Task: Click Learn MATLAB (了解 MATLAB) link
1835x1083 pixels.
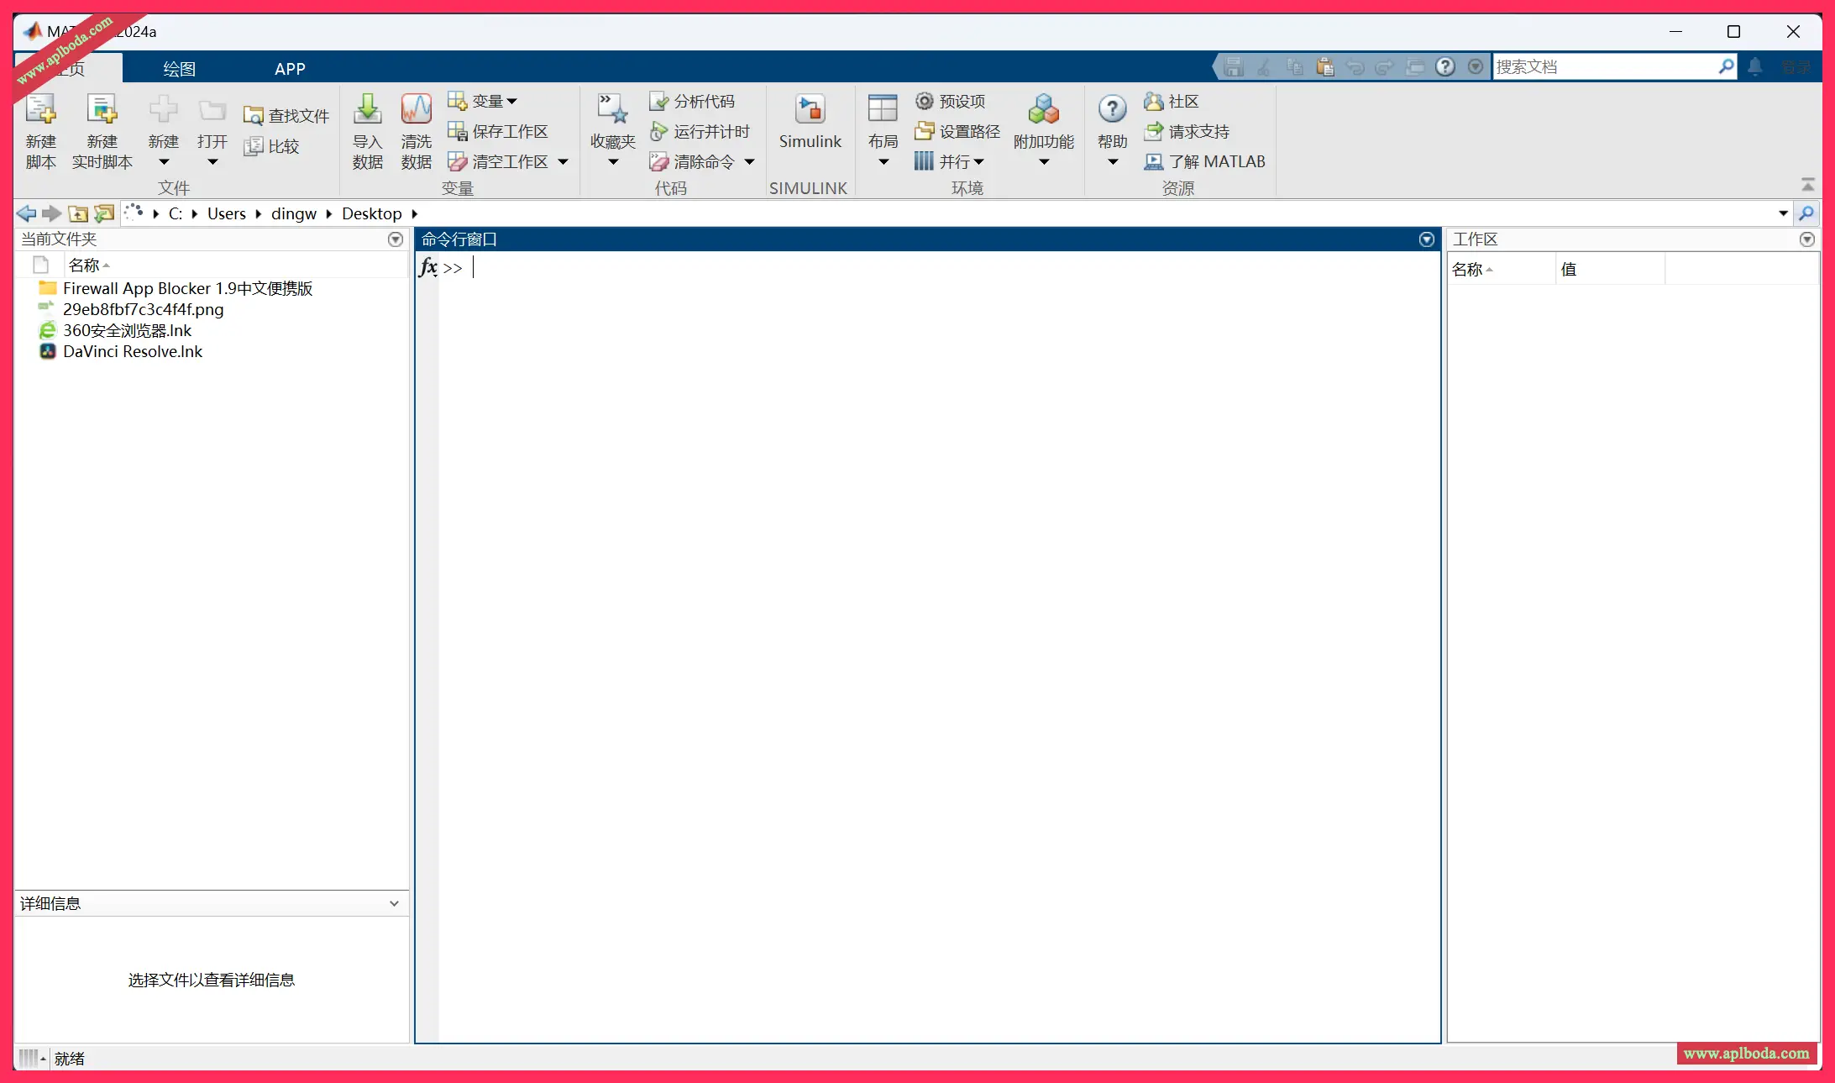Action: pos(1204,161)
